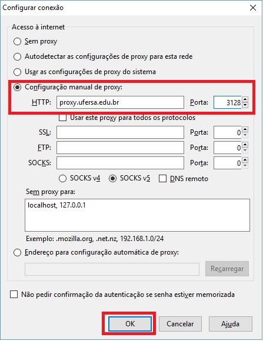Check Não pedir confirmação da autenticação

point(14,295)
